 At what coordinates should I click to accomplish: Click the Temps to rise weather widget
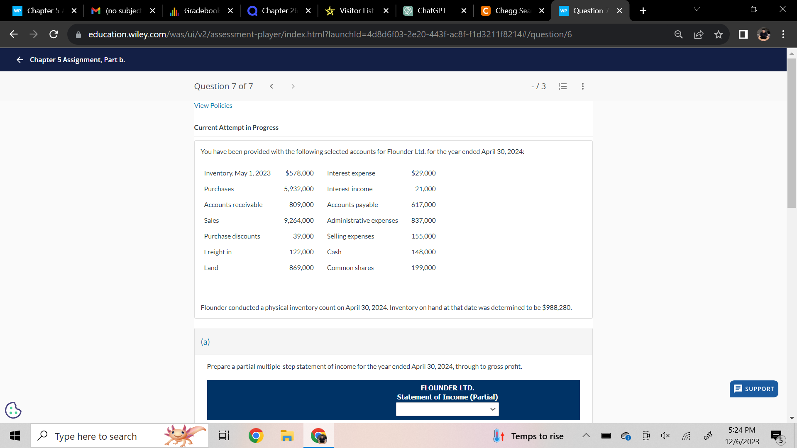(530, 436)
